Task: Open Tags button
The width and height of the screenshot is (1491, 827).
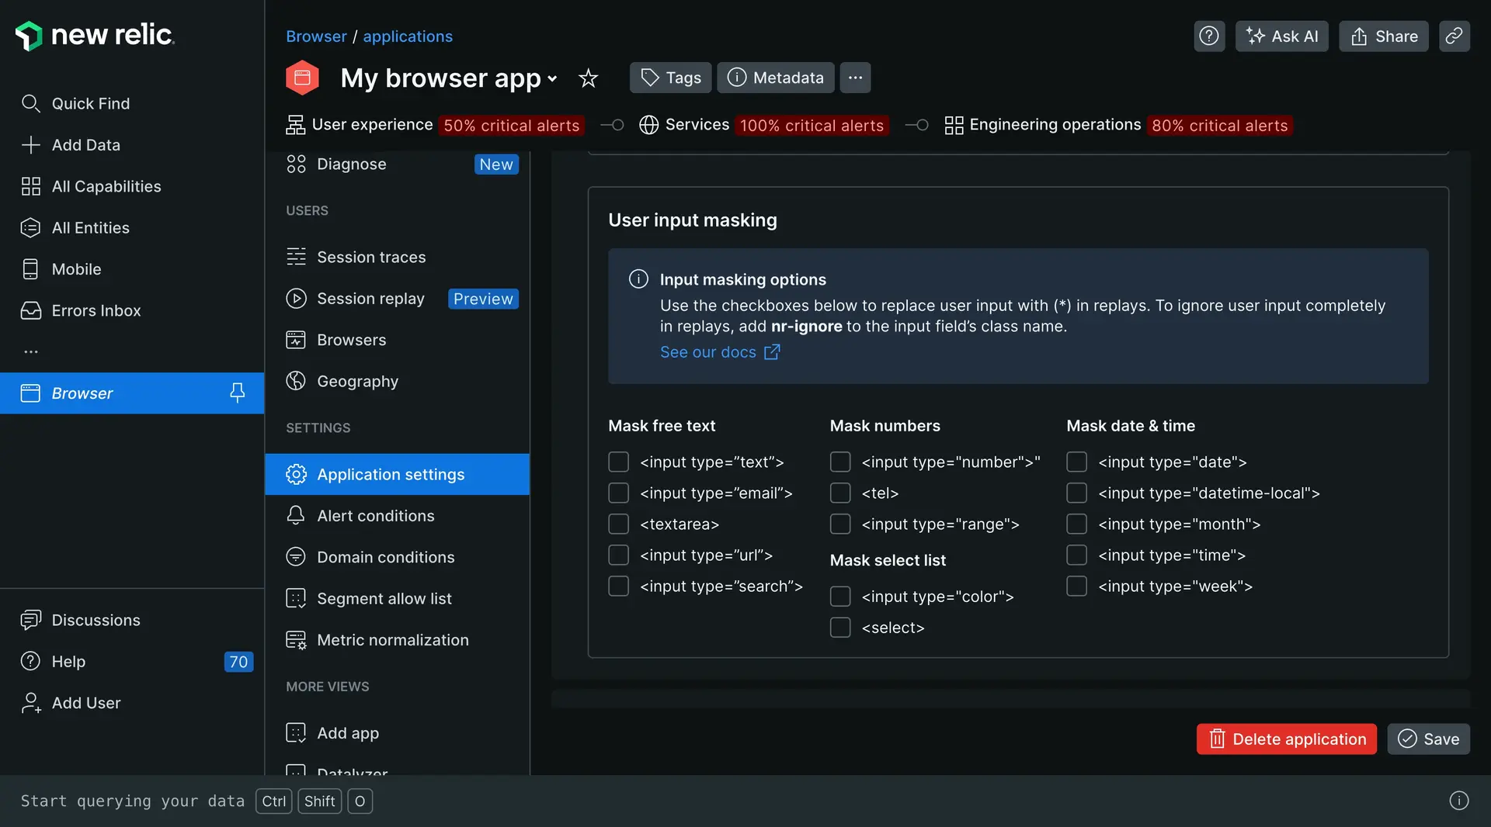Action: 670,78
